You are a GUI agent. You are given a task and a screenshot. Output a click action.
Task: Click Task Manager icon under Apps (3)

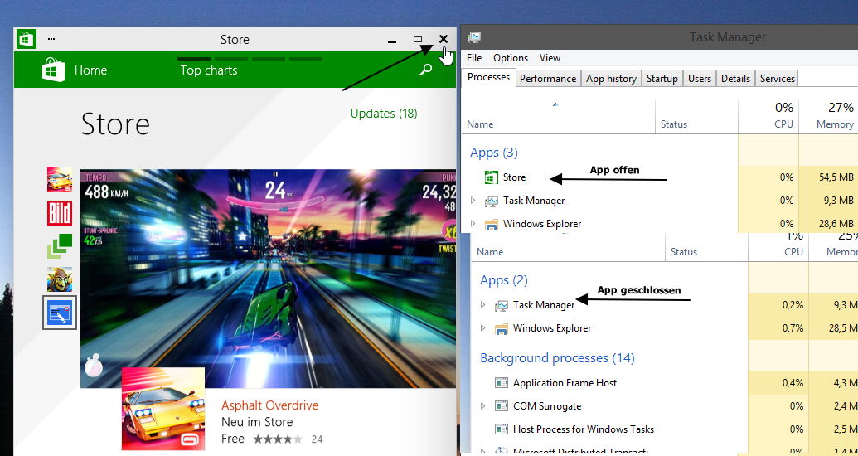pos(492,201)
